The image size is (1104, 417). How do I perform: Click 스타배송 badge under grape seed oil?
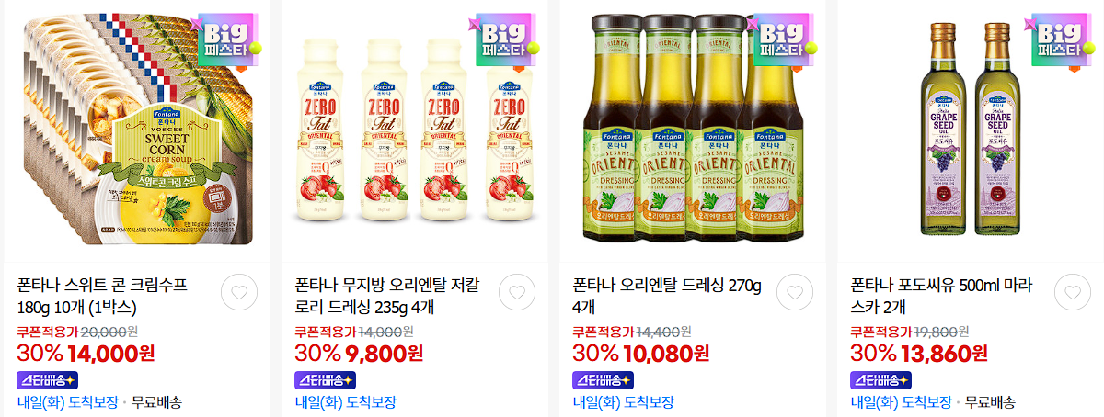pos(880,380)
